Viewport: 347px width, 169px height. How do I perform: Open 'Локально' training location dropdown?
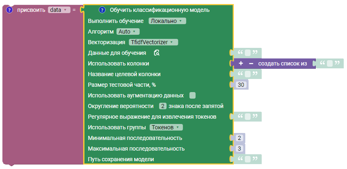point(167,21)
